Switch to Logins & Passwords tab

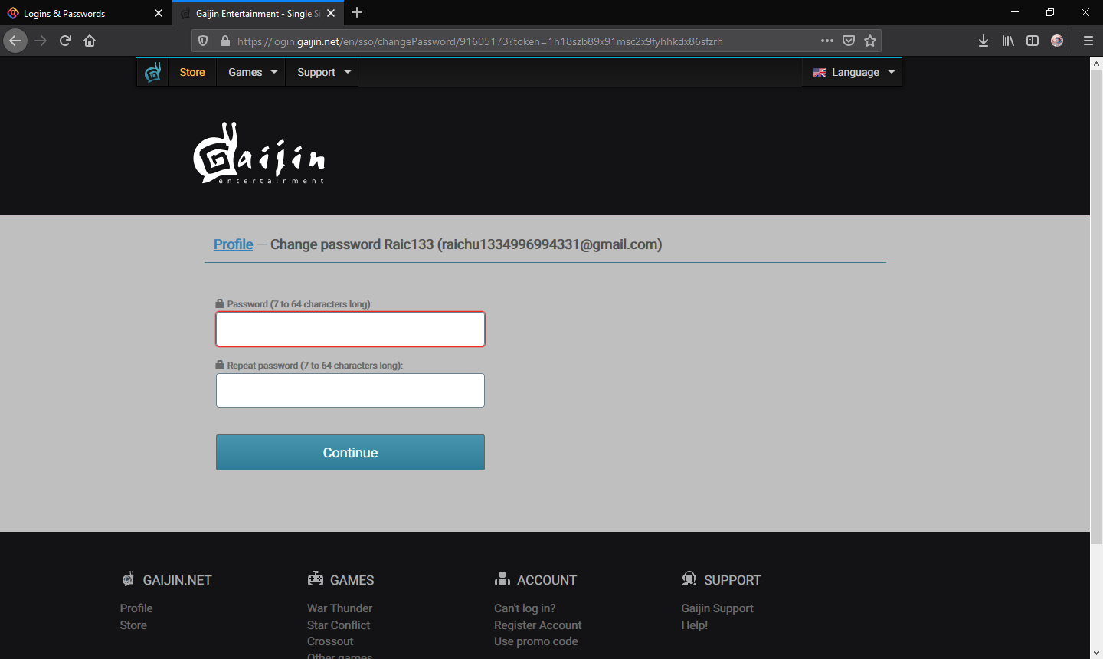[x=84, y=13]
